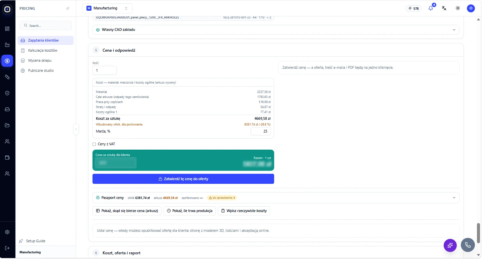Open the language translate icon

[x=444, y=8]
